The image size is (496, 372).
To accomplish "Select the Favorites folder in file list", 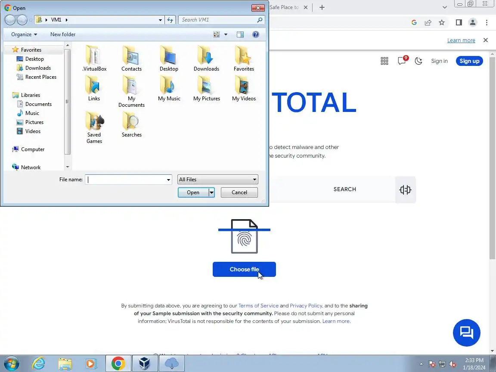I will coord(244,59).
